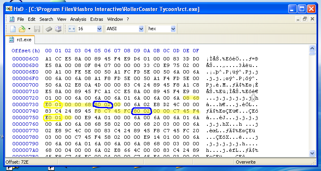Click the Open disk icon
321x171 pixels.
point(58,29)
